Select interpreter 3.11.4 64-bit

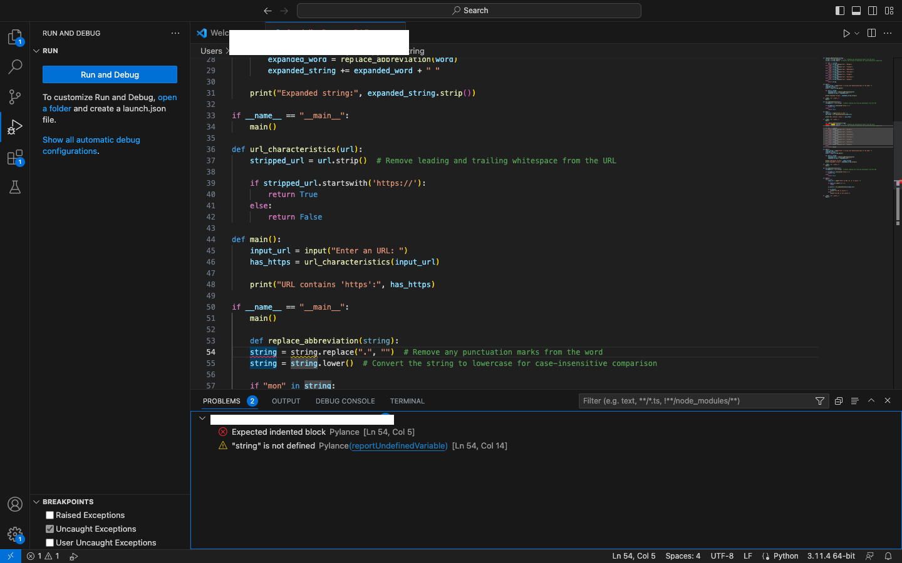831,556
